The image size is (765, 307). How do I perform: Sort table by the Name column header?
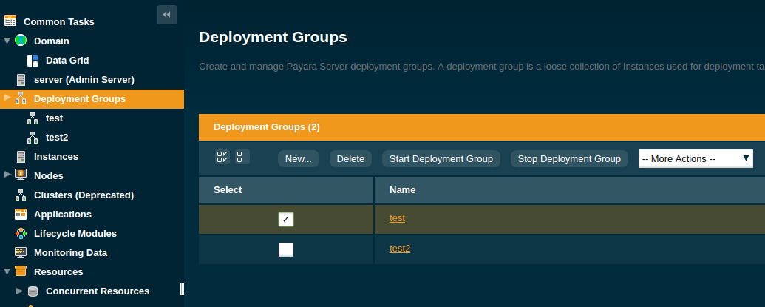(403, 190)
